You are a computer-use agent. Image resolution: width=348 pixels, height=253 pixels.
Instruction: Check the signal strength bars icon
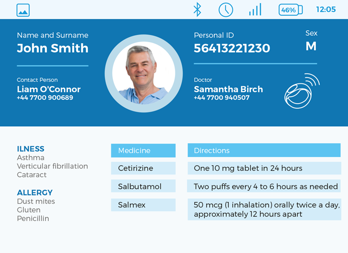pos(255,9)
